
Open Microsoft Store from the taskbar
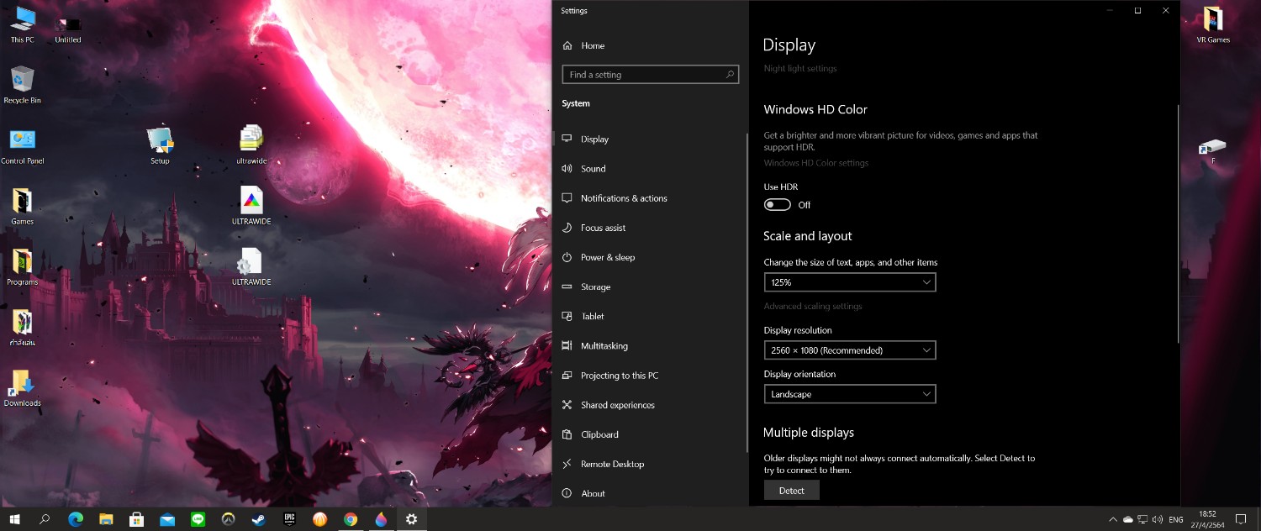click(x=136, y=519)
